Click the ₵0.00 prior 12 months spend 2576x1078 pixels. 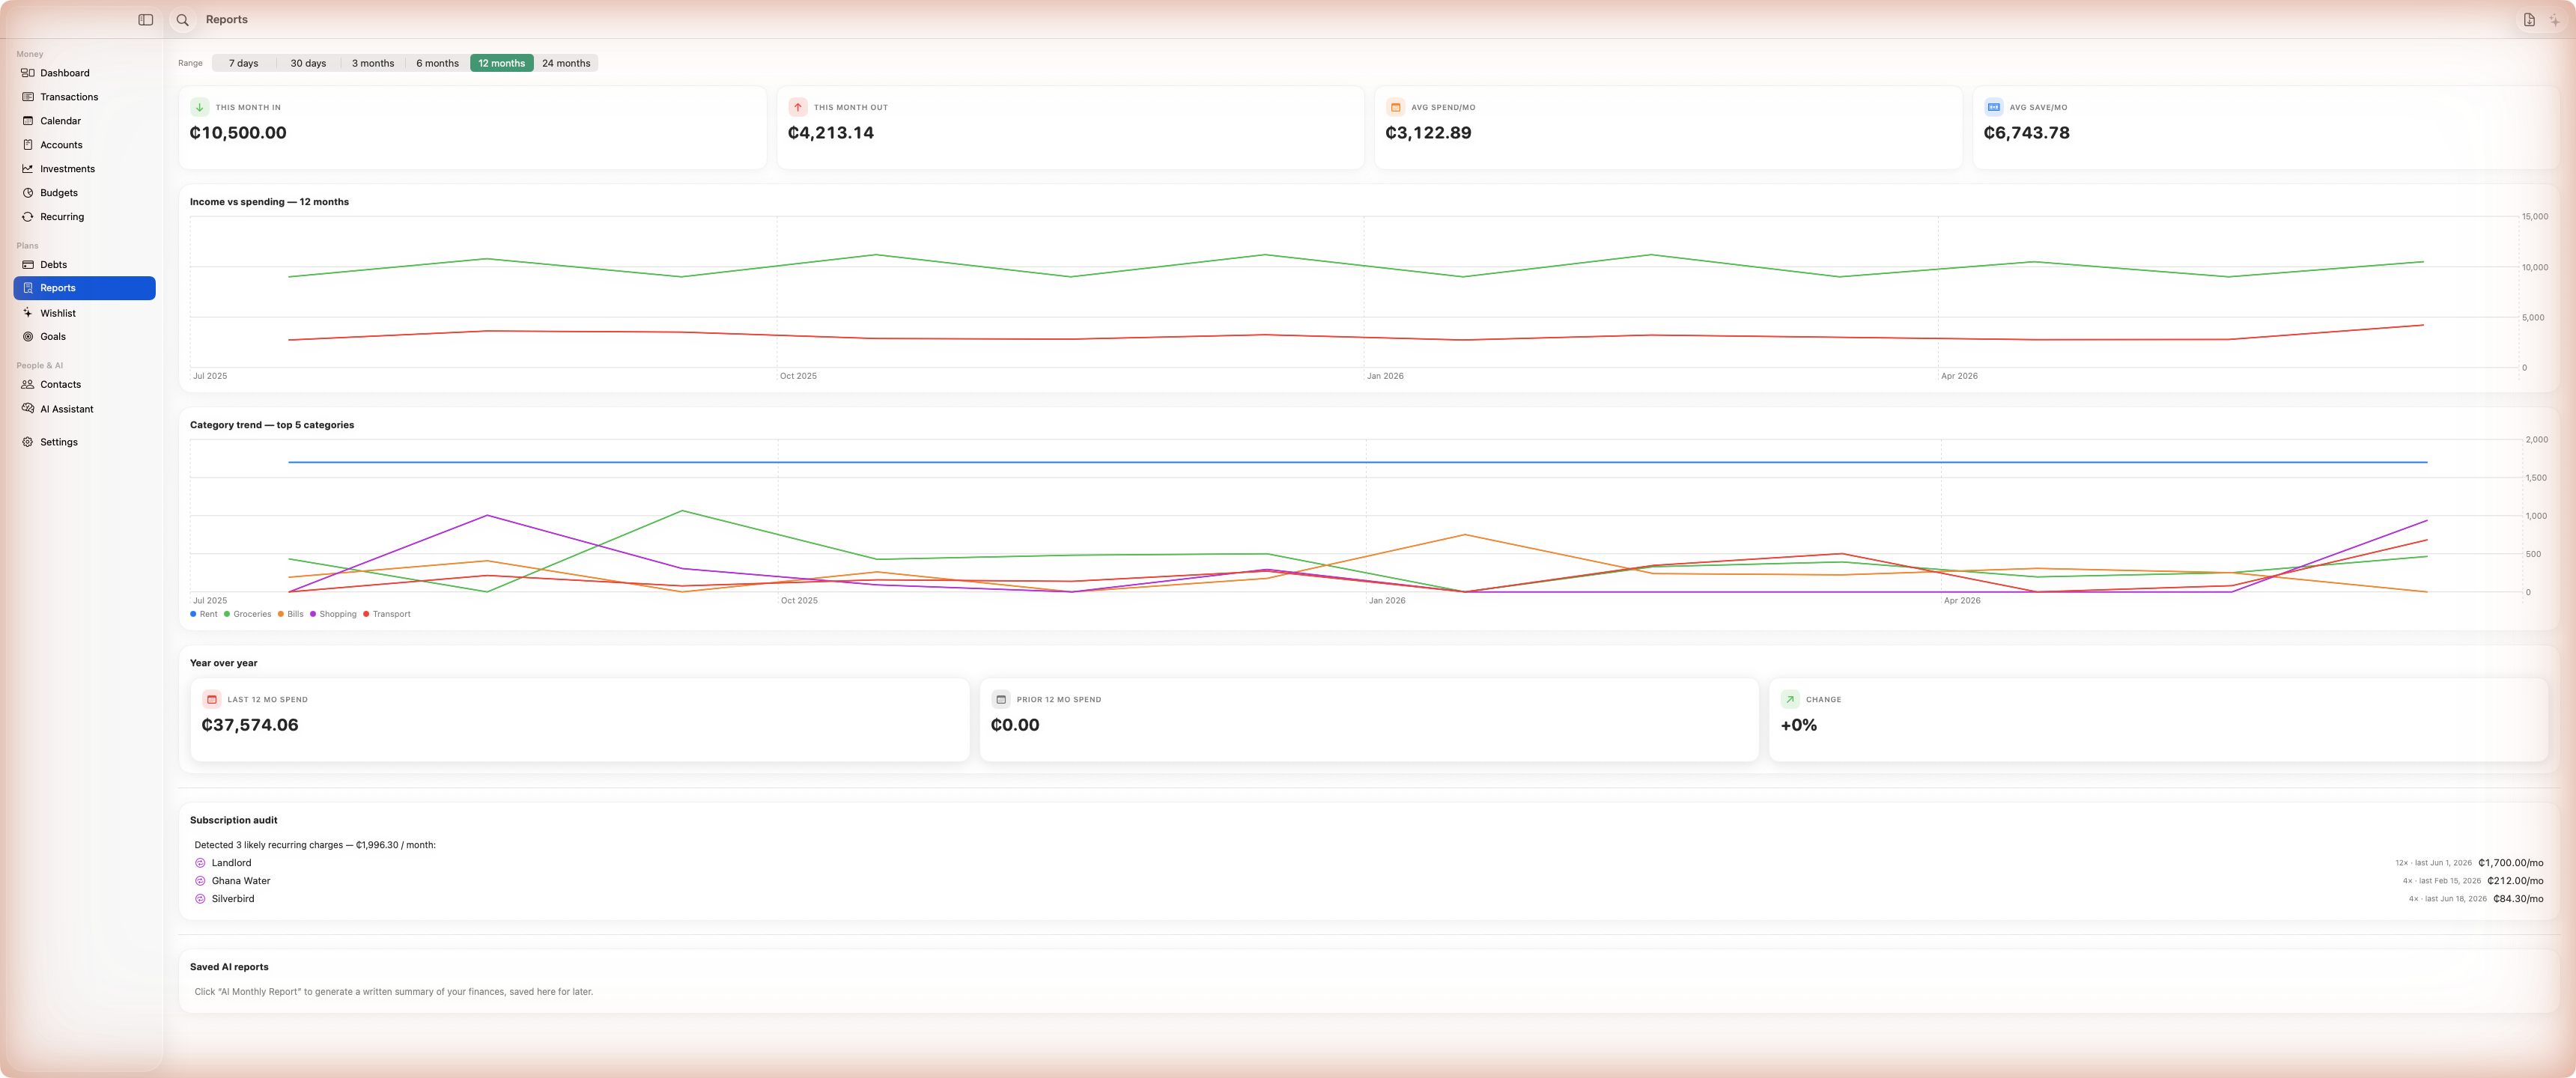1015,725
